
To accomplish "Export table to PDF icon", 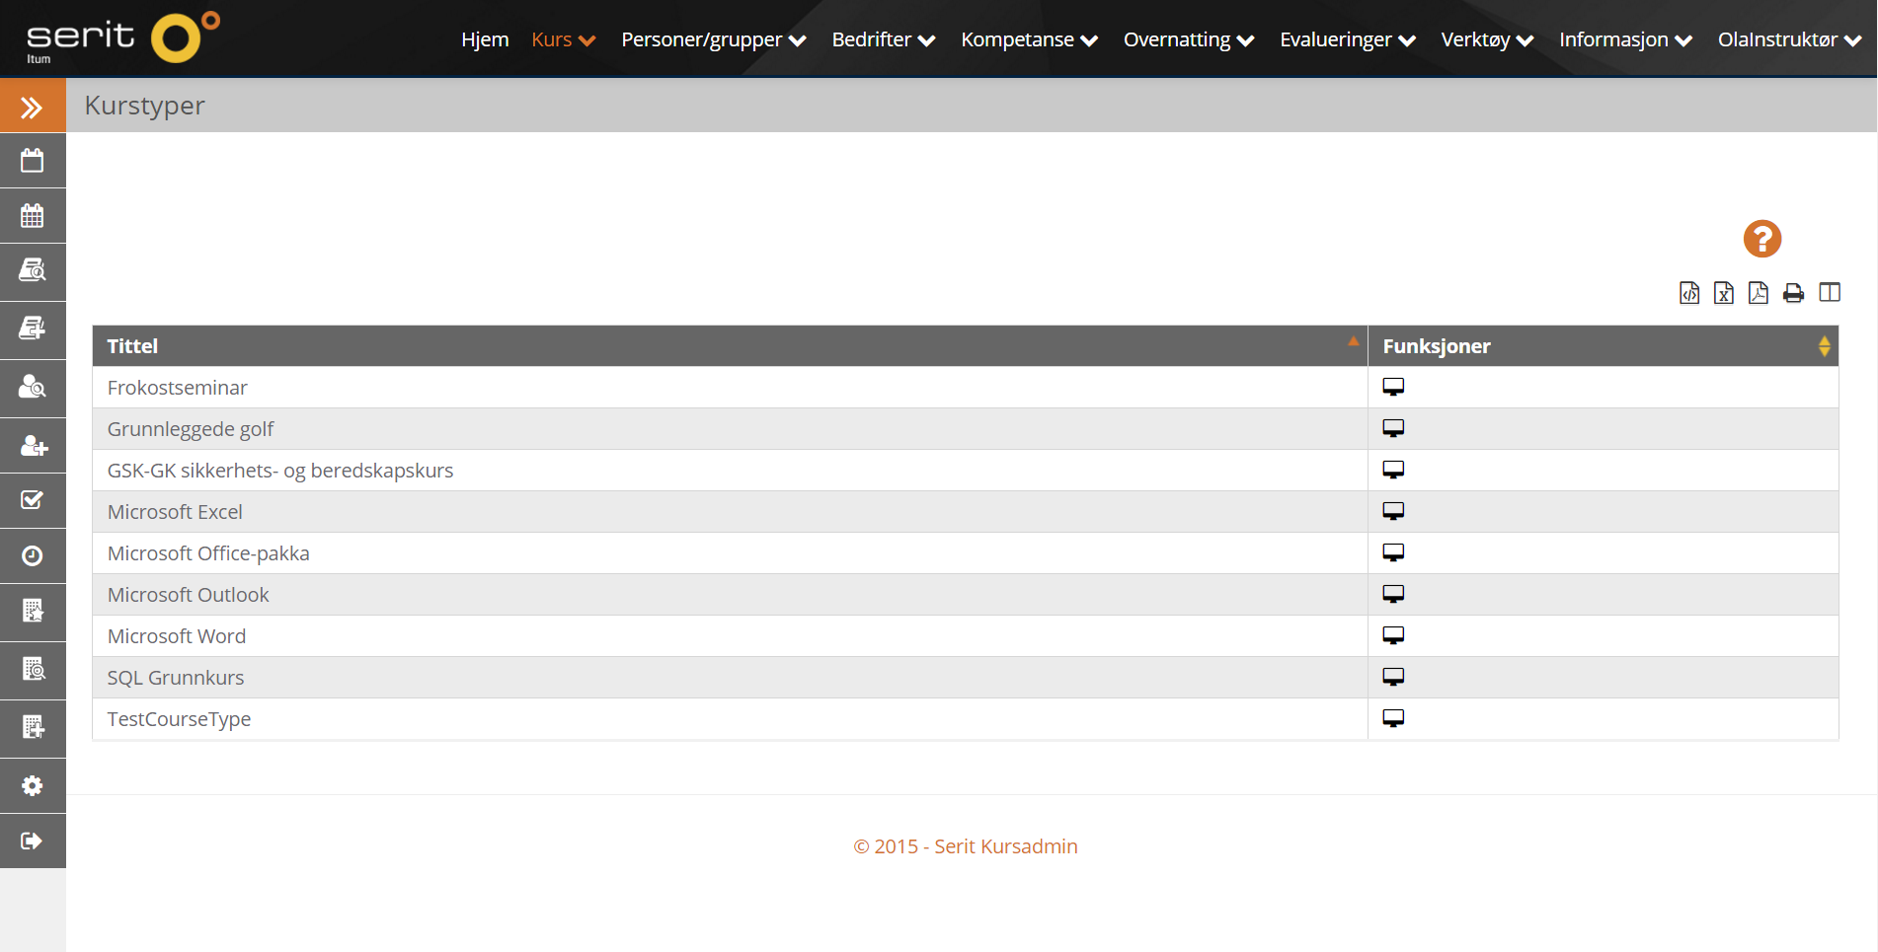I will [x=1759, y=293].
